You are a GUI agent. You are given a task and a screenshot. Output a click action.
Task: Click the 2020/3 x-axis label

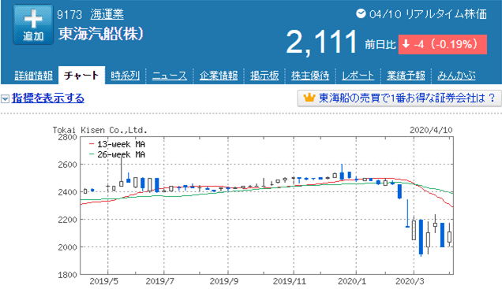[410, 281]
